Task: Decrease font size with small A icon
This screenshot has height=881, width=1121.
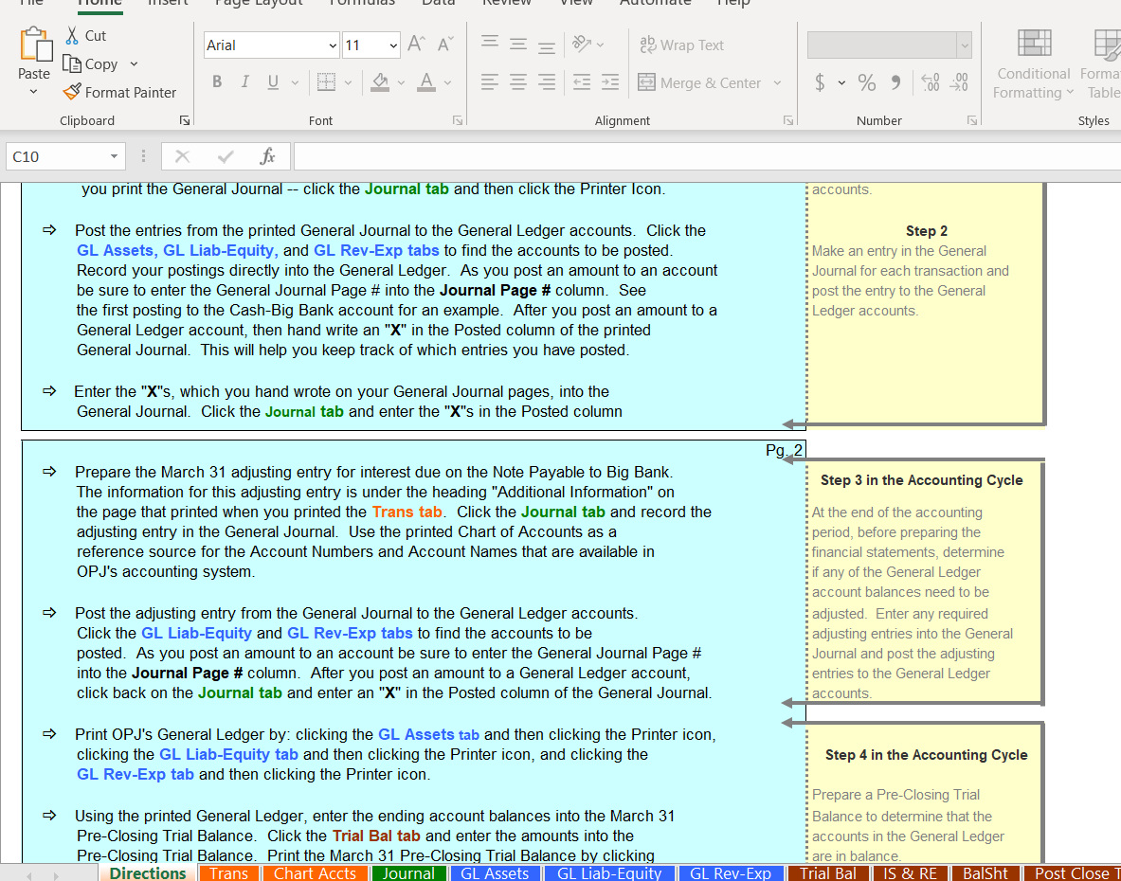Action: 445,45
